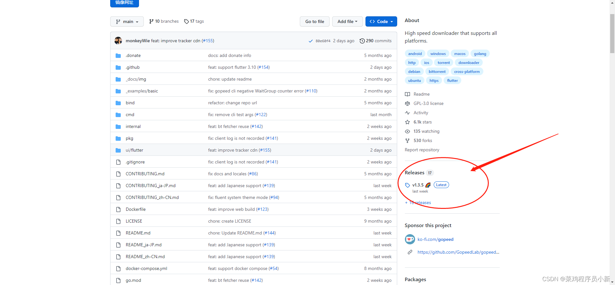Click the Ko-fi heart cup icon
This screenshot has width=615, height=285.
[410, 239]
